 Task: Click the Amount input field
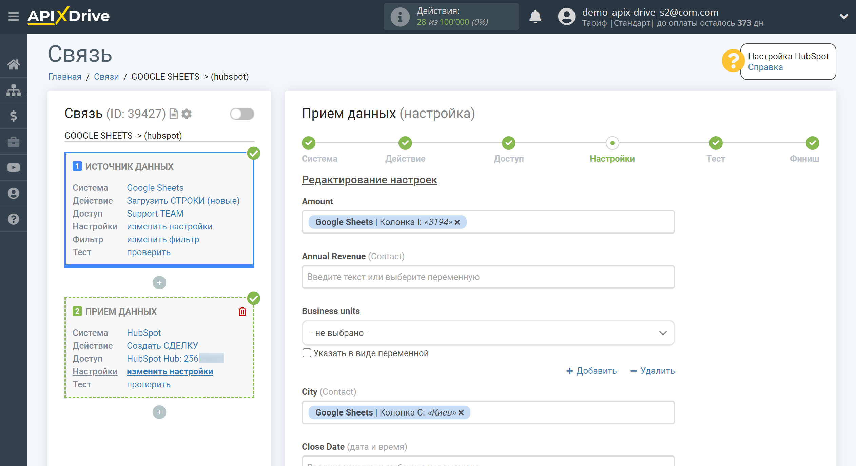tap(488, 222)
